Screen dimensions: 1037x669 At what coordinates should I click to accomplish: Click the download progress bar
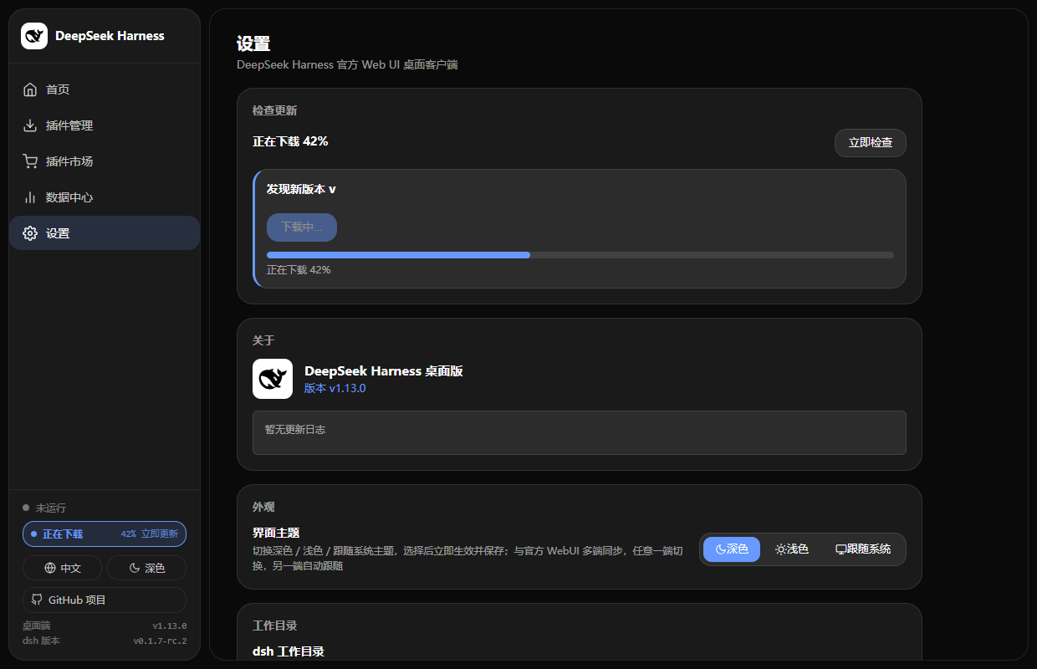click(580, 255)
